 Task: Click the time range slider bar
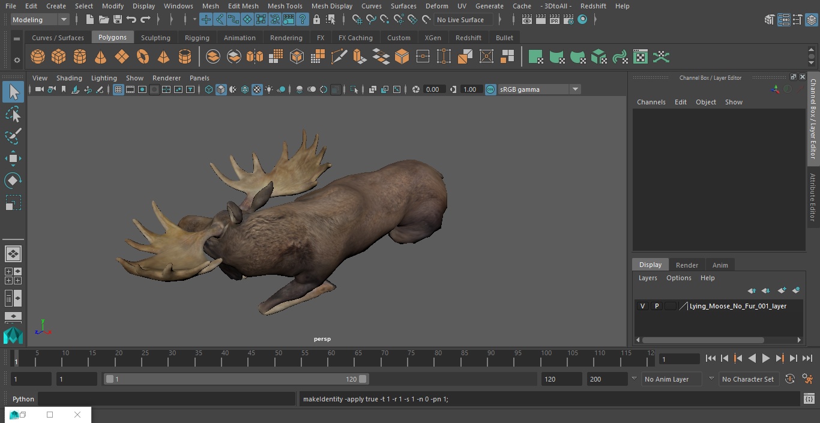coord(236,379)
